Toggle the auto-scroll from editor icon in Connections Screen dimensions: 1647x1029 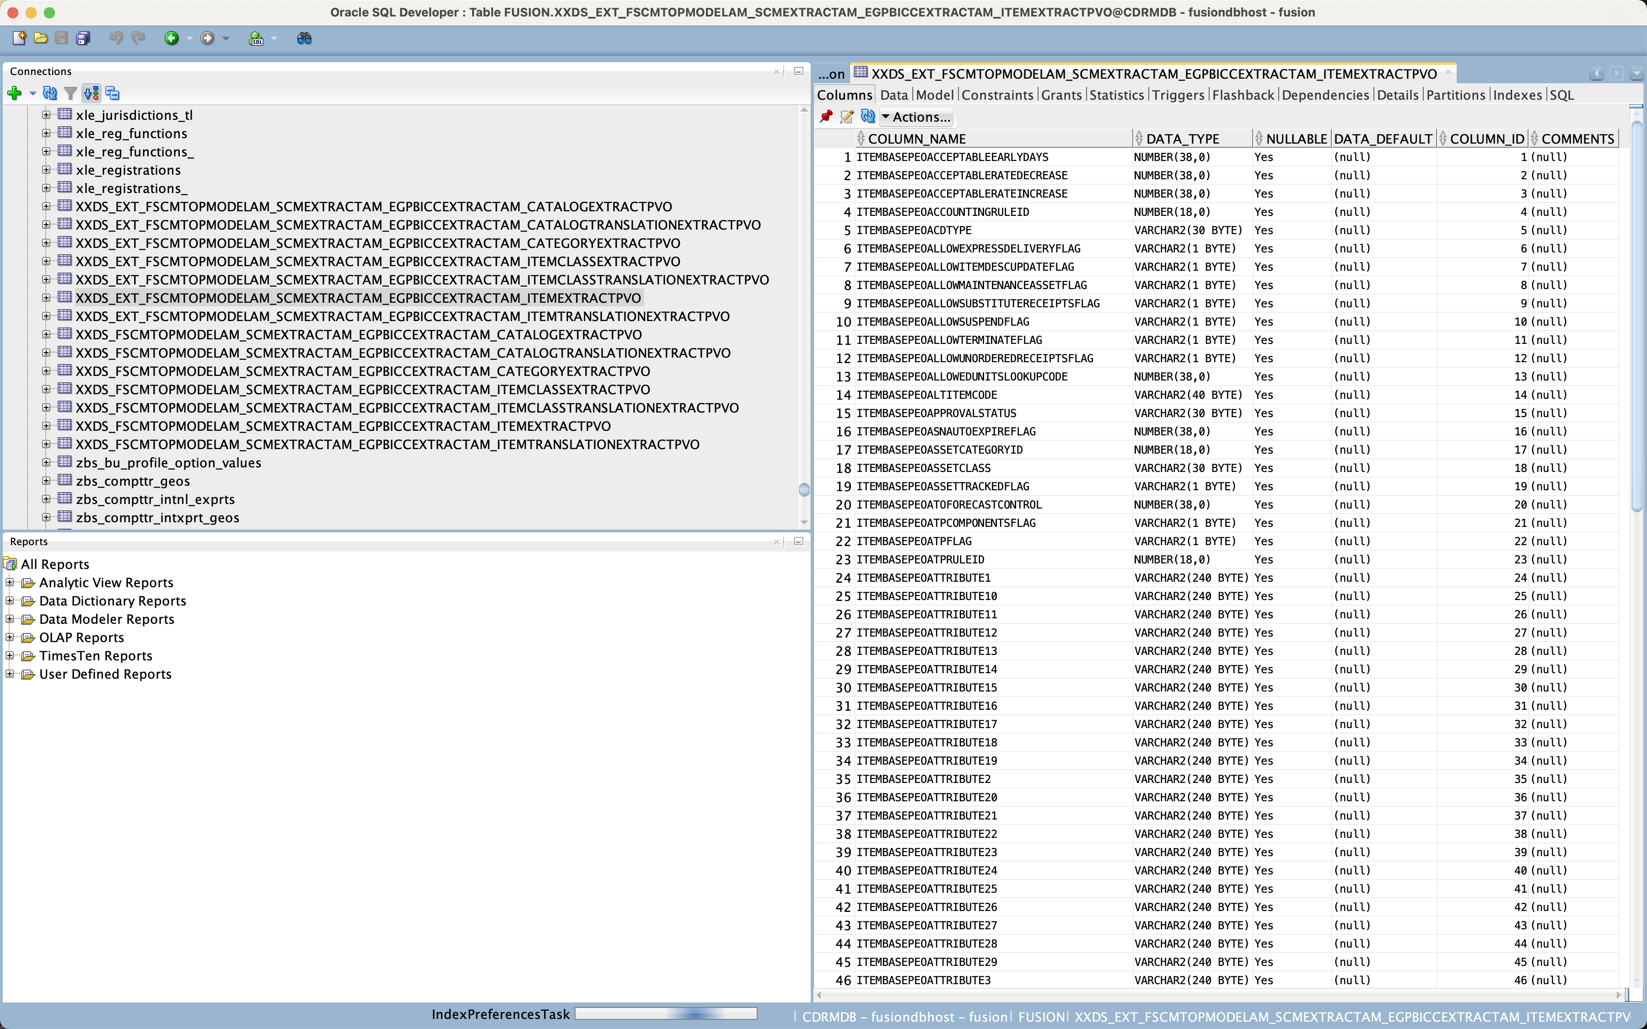[x=91, y=93]
